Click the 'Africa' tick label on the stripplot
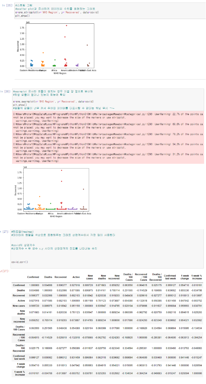The height and width of the screenshot is (384, 206). pyautogui.click(x=54, y=70)
